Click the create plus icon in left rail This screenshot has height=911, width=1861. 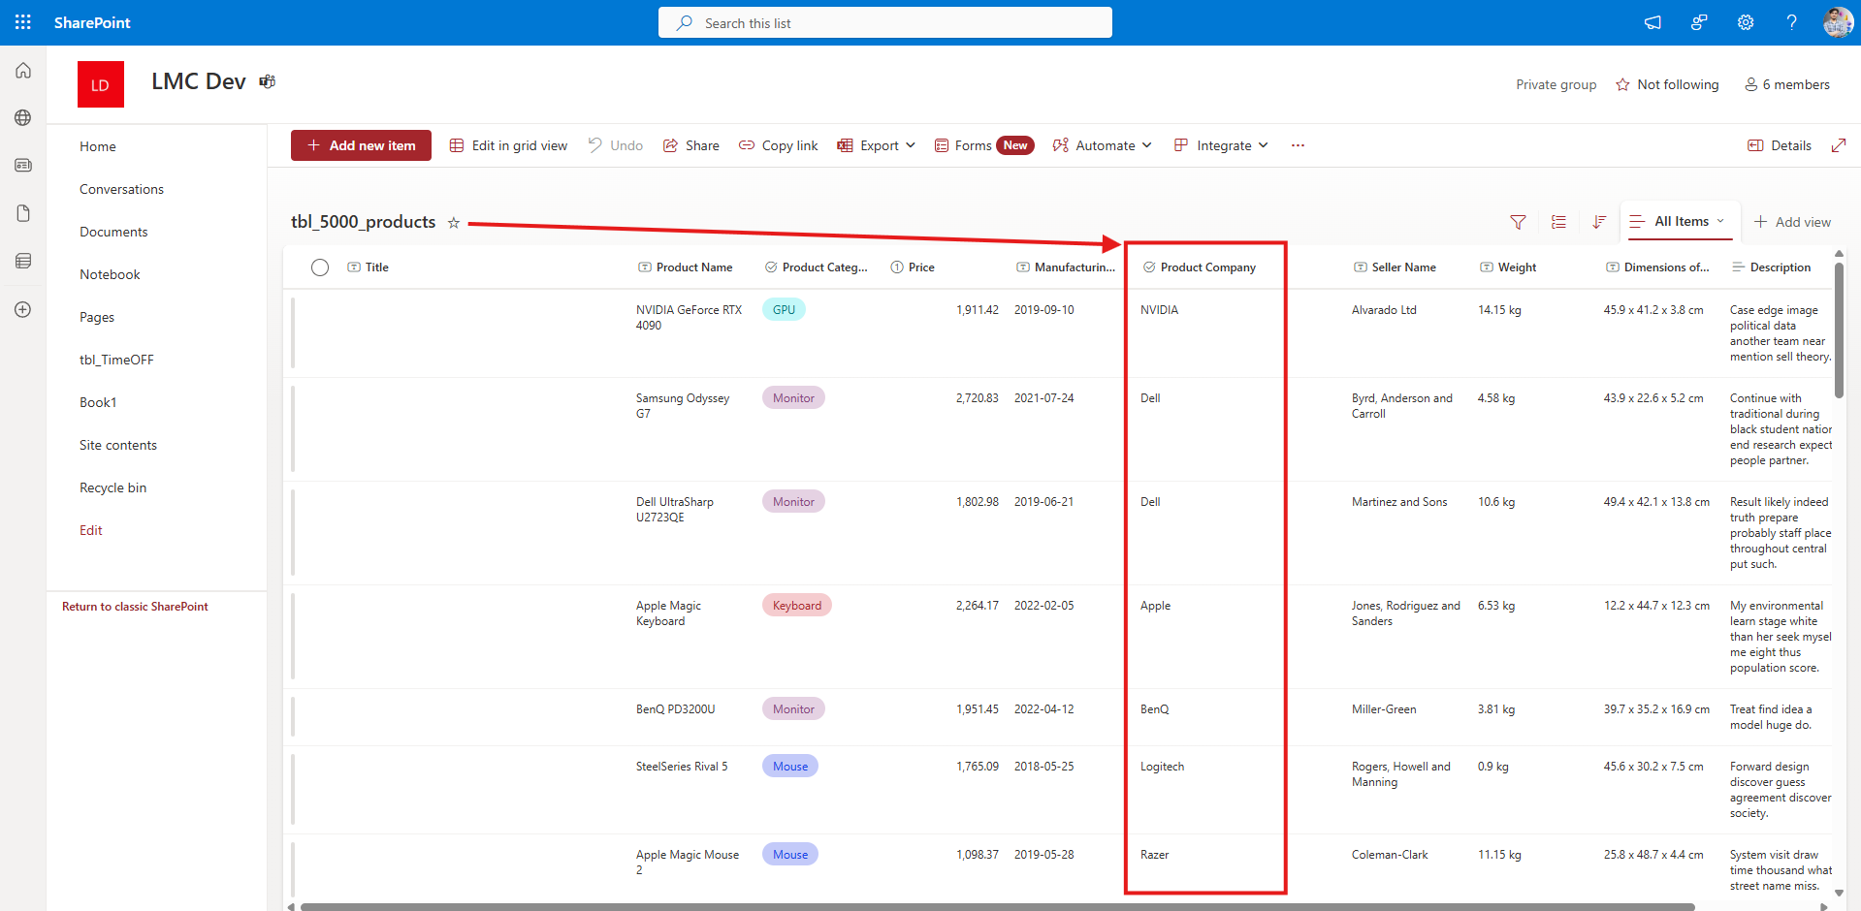pyautogui.click(x=23, y=309)
